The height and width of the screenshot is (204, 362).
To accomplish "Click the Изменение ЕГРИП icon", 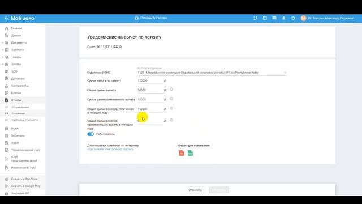I will coord(6,168).
